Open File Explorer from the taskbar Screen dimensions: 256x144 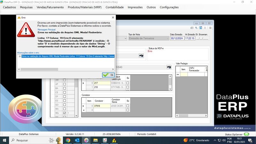tap(95, 140)
